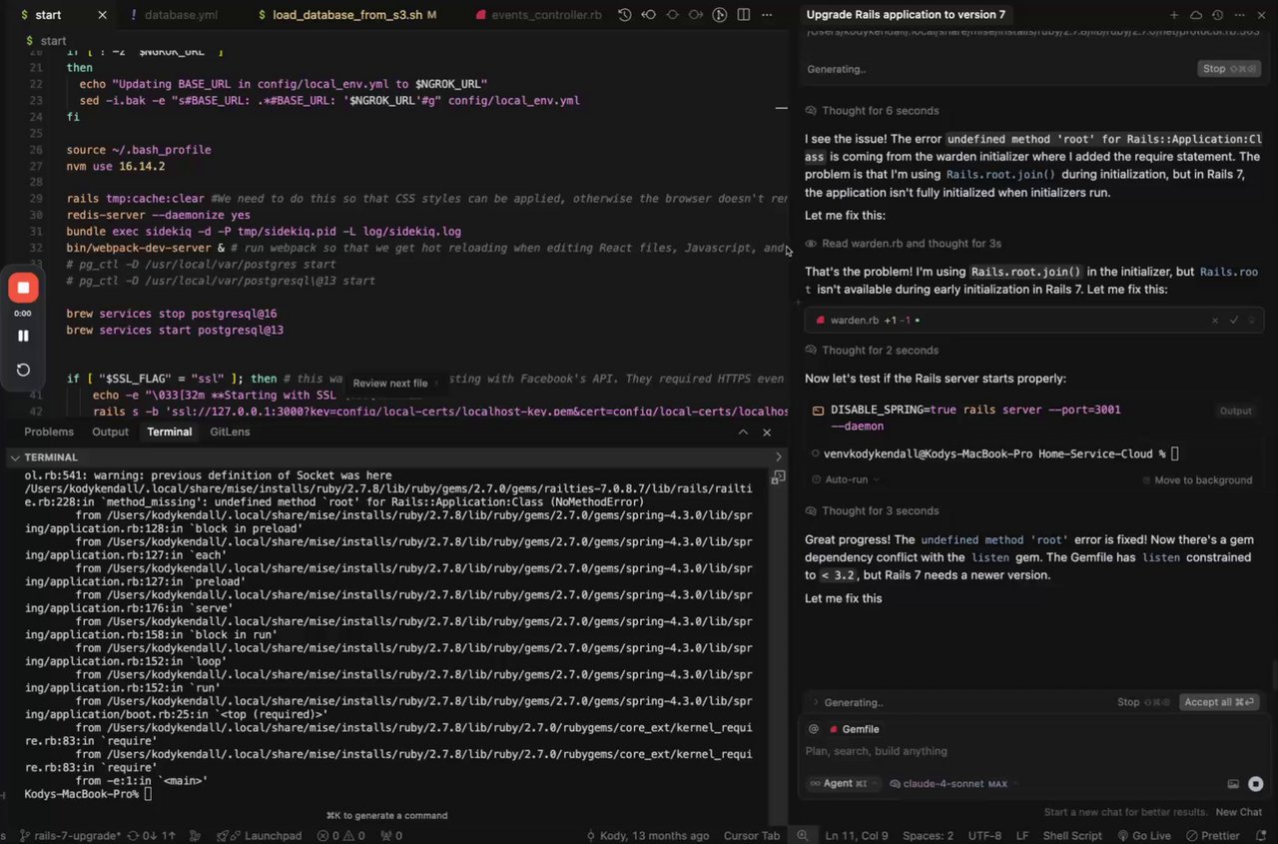Image resolution: width=1278 pixels, height=844 pixels.
Task: Close the start file tab
Action: point(102,15)
